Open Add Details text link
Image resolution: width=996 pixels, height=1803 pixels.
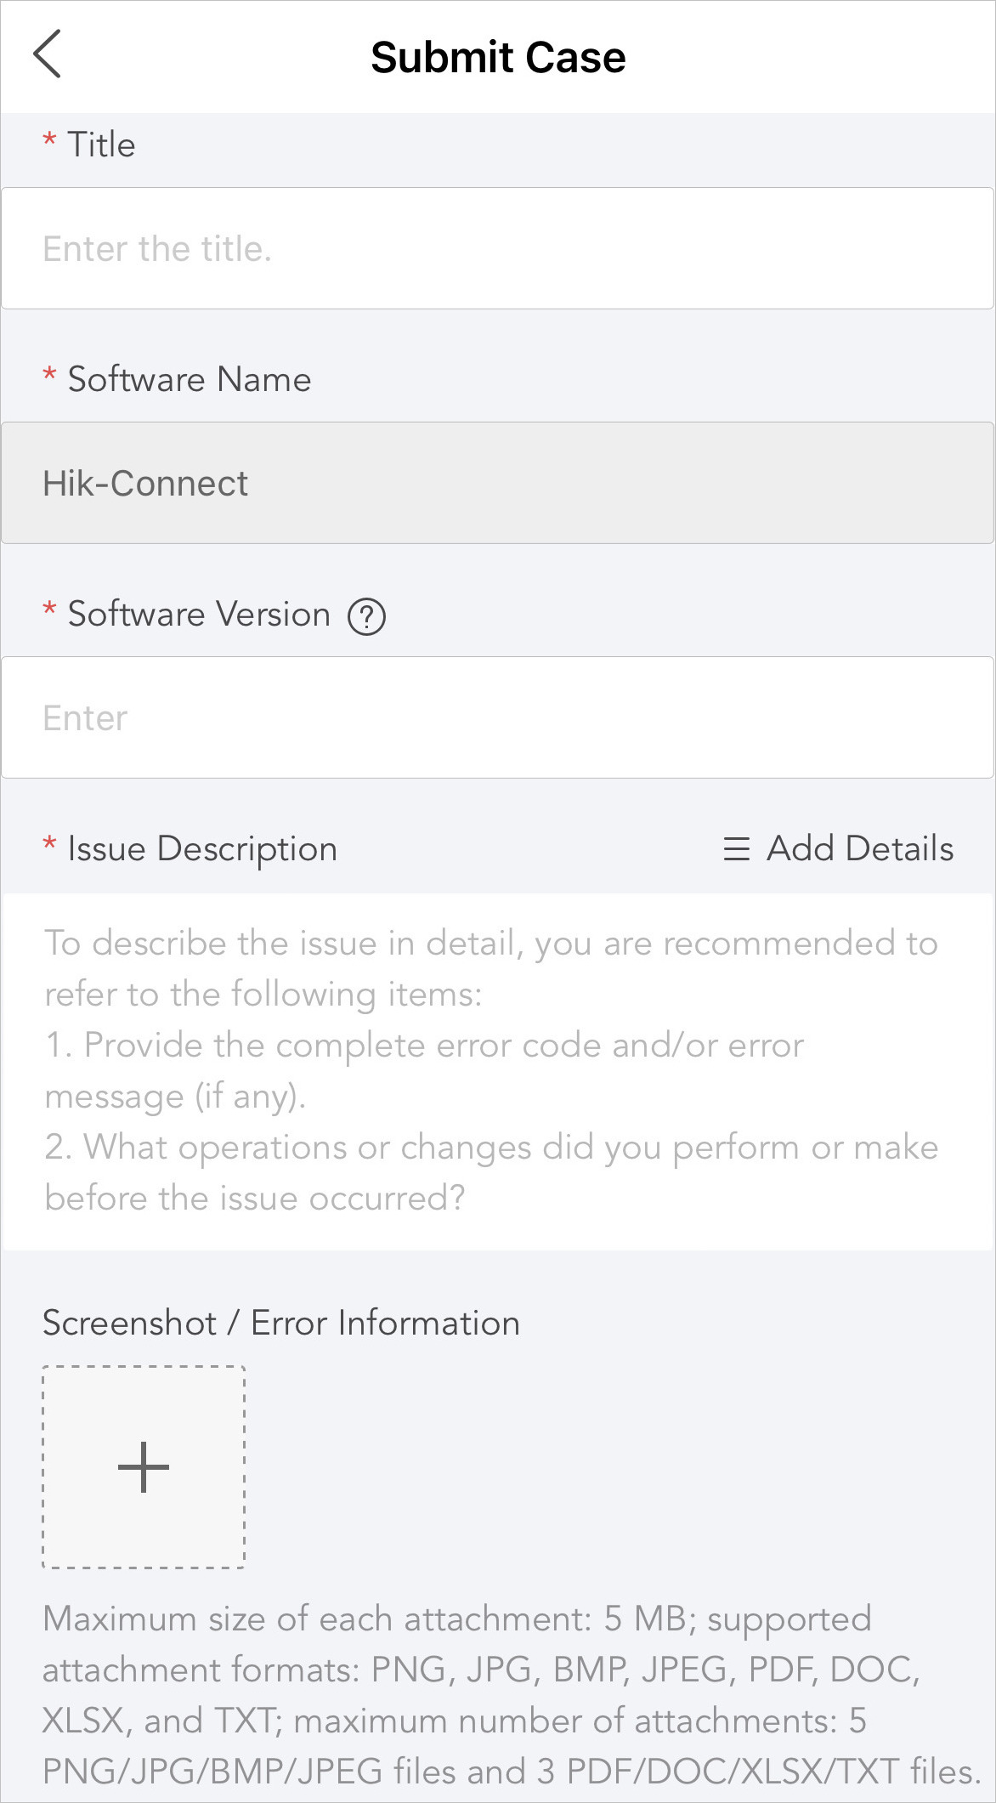pos(860,848)
